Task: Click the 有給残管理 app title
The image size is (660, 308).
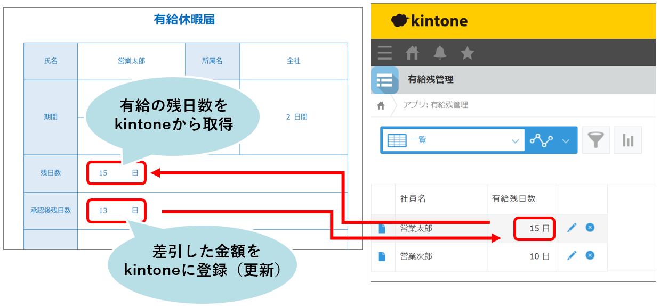Action: pyautogui.click(x=430, y=80)
